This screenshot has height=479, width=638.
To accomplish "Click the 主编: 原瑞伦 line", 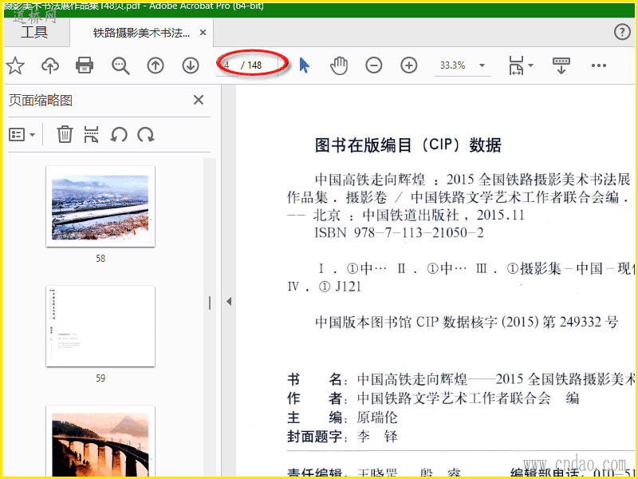I will tap(342, 418).
